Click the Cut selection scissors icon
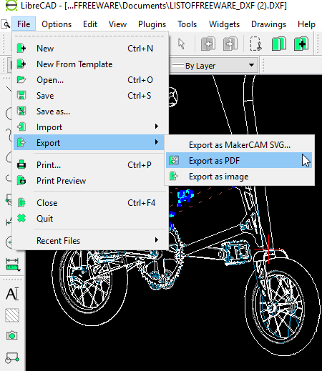The width and height of the screenshot is (322, 371). tap(256, 44)
